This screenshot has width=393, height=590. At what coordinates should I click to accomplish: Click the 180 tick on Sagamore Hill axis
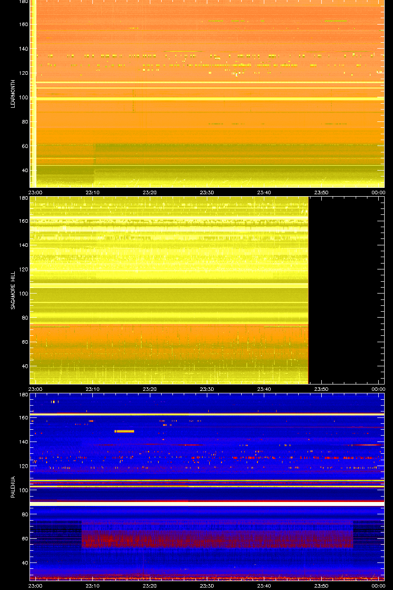pos(24,198)
